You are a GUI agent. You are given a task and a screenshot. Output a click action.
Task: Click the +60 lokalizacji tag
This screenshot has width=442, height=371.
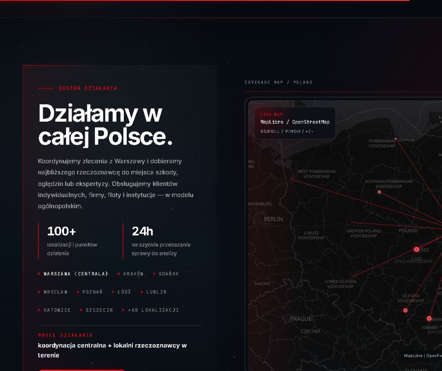point(150,310)
